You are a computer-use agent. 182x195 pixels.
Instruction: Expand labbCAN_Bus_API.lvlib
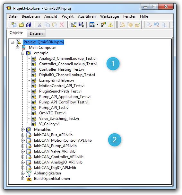[22, 135]
